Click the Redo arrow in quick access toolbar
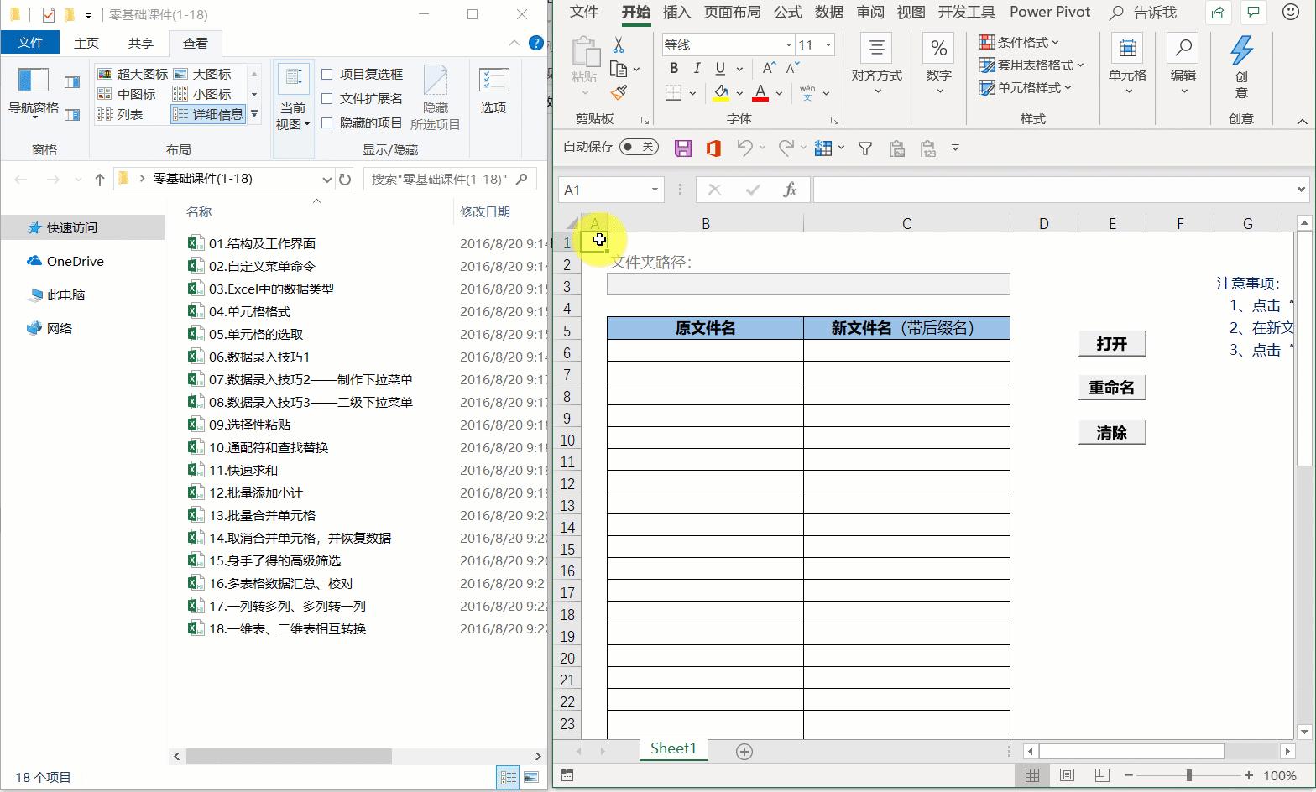 [786, 148]
